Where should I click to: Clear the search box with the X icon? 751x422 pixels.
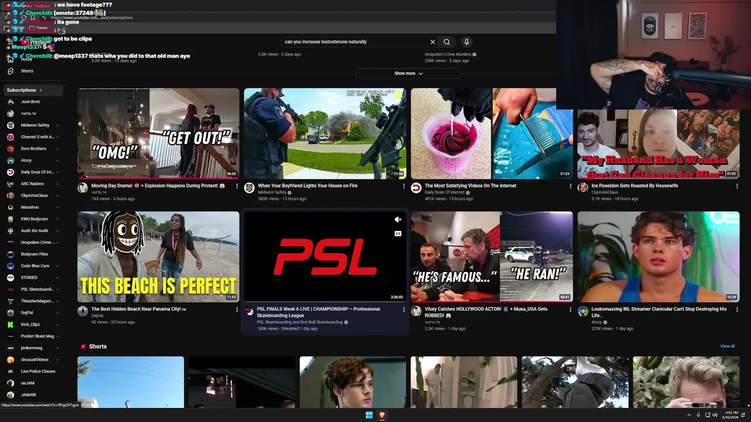point(432,42)
